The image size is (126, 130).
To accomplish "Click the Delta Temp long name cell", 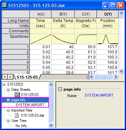I will click(x=63, y=21).
